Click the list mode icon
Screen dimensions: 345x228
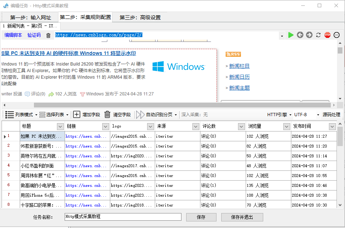[9, 115]
